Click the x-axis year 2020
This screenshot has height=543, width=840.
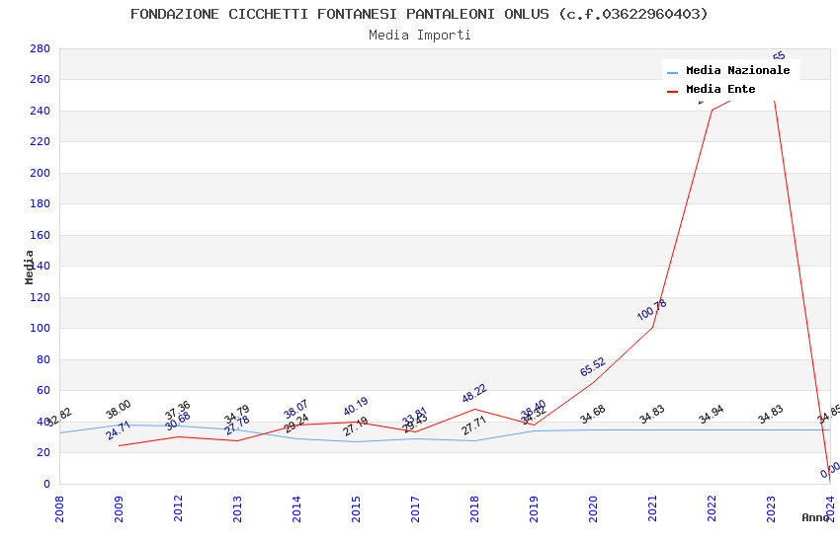coord(593,508)
